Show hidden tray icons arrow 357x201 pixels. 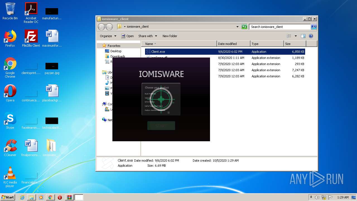pos(311,197)
